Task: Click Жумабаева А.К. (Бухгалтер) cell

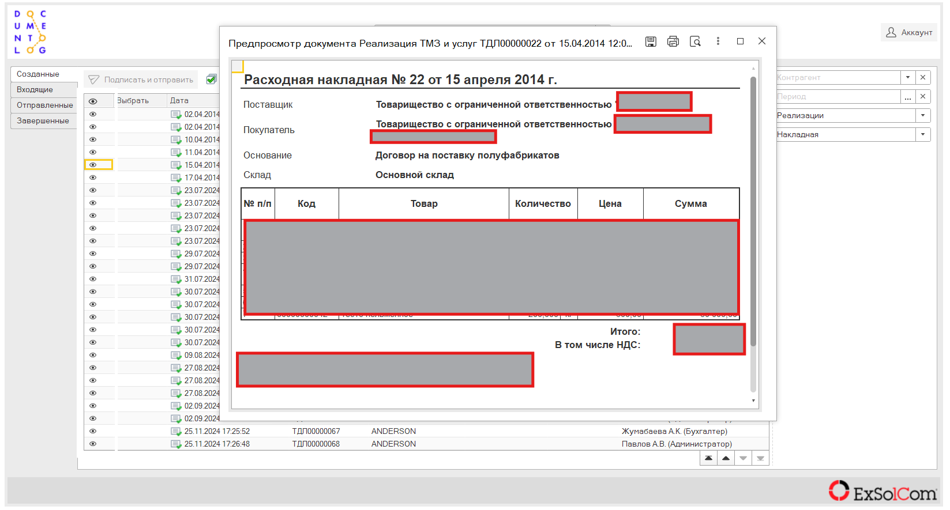Action: [674, 431]
